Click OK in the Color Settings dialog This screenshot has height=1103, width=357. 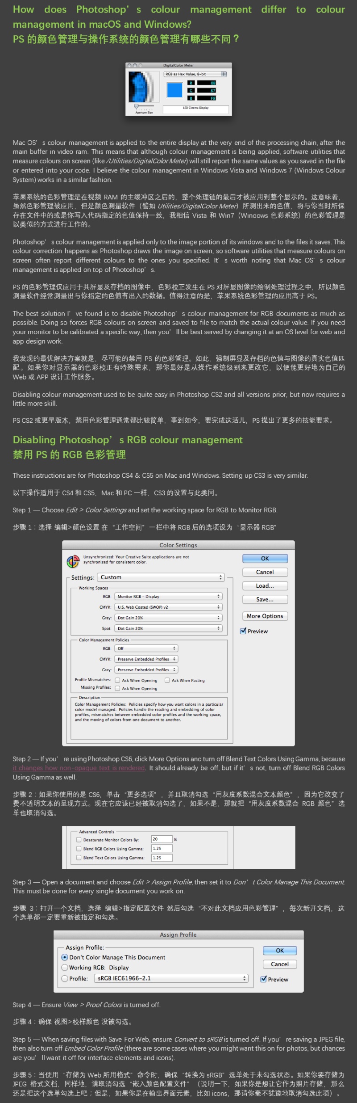tap(265, 559)
